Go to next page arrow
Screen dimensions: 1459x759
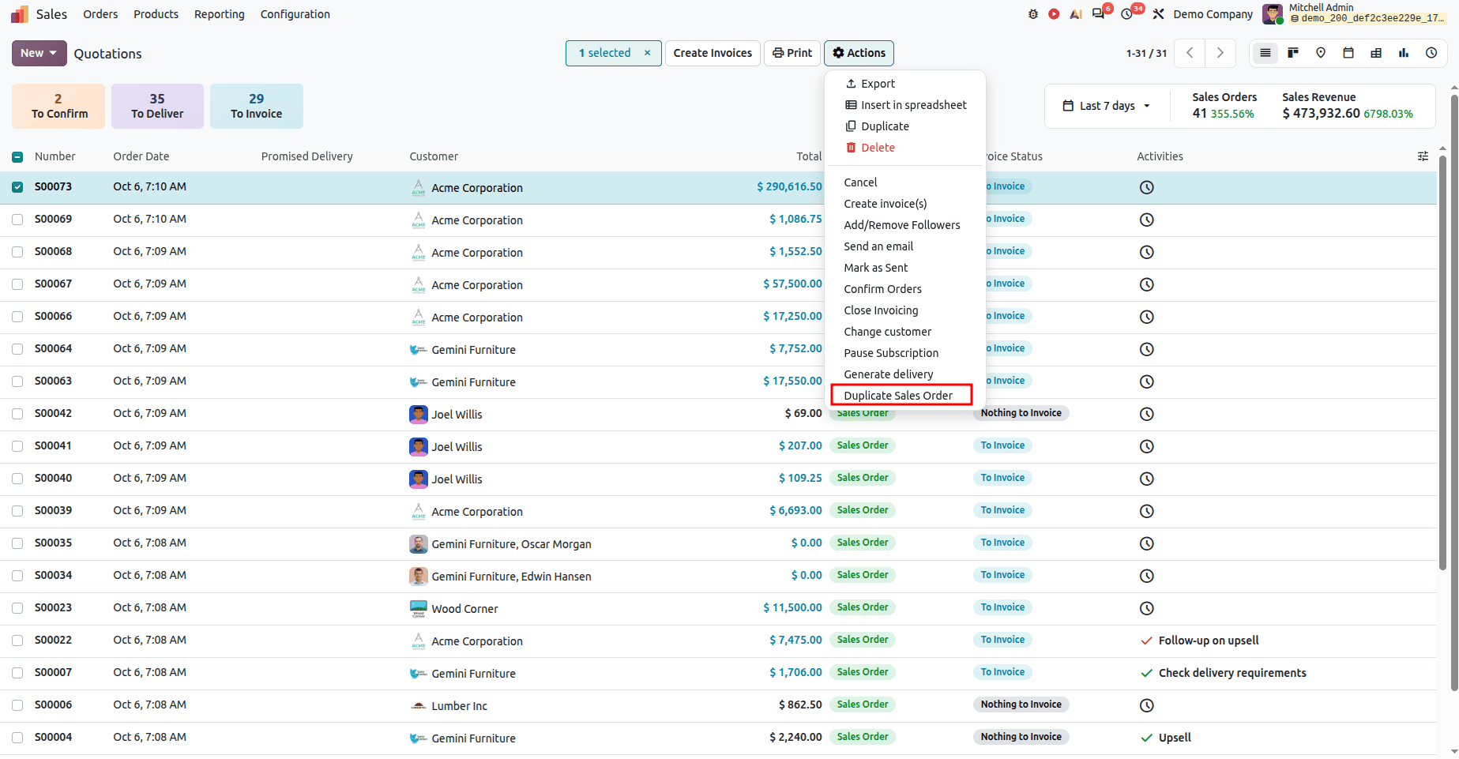1220,53
